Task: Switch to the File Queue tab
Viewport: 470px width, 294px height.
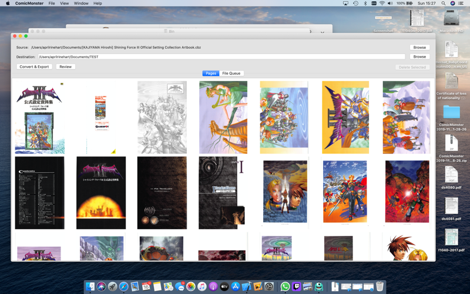Action: point(231,73)
